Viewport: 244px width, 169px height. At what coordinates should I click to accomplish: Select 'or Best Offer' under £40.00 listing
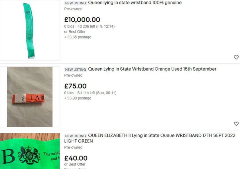tap(75, 164)
